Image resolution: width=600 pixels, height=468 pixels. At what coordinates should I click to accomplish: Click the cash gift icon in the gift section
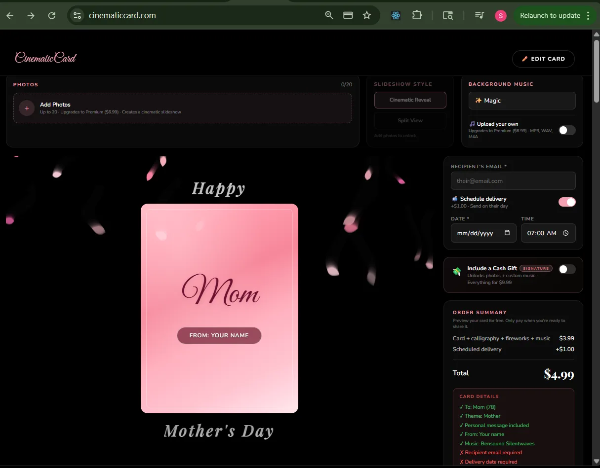point(457,271)
